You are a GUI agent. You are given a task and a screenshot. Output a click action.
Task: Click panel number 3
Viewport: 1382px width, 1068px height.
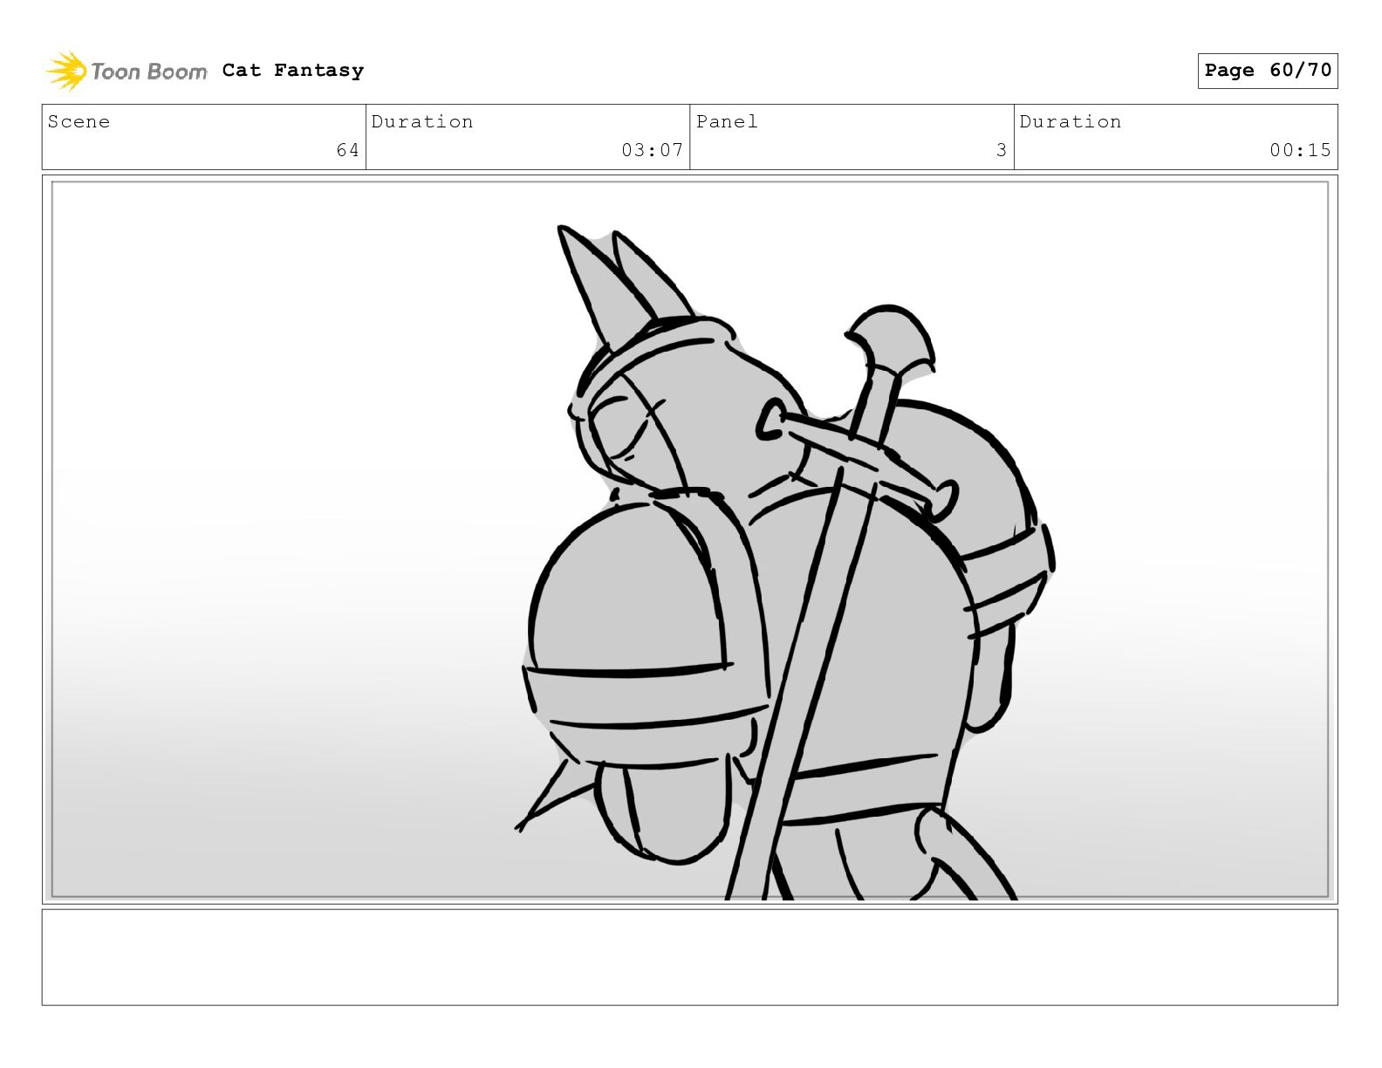pyautogui.click(x=1002, y=150)
